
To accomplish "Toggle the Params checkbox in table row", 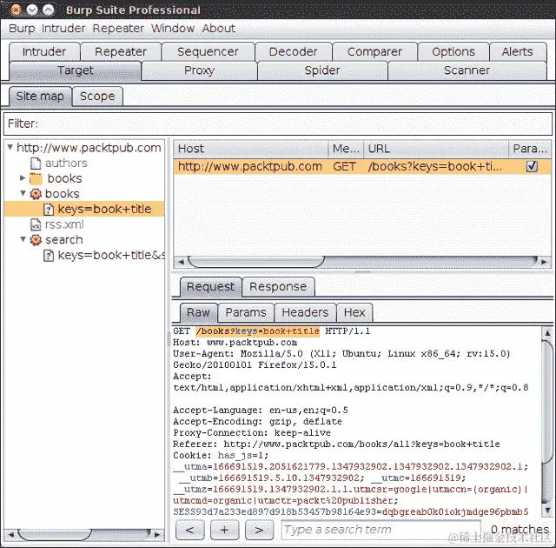I will point(532,166).
